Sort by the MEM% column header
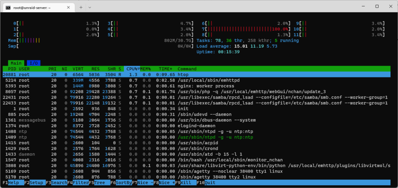The height and width of the screenshot is (188, 398). pyautogui.click(x=145, y=69)
